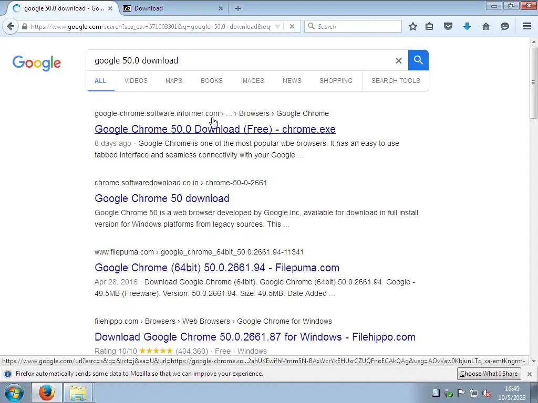This screenshot has height=403, width=538.
Task: Open the Downloads arrow icon
Action: tap(467, 26)
